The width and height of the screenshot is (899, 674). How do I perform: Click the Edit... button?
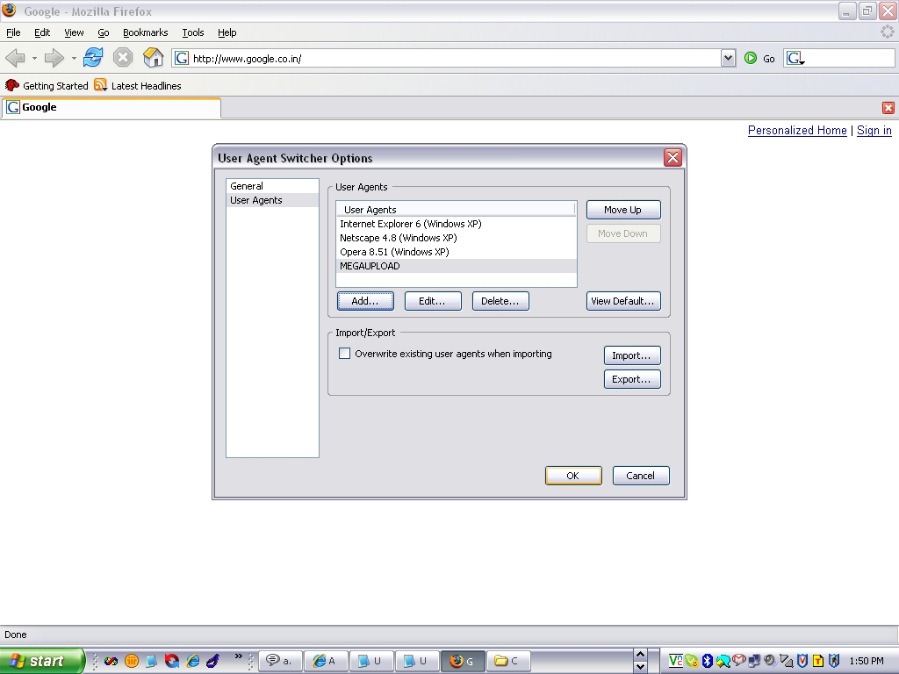point(433,301)
